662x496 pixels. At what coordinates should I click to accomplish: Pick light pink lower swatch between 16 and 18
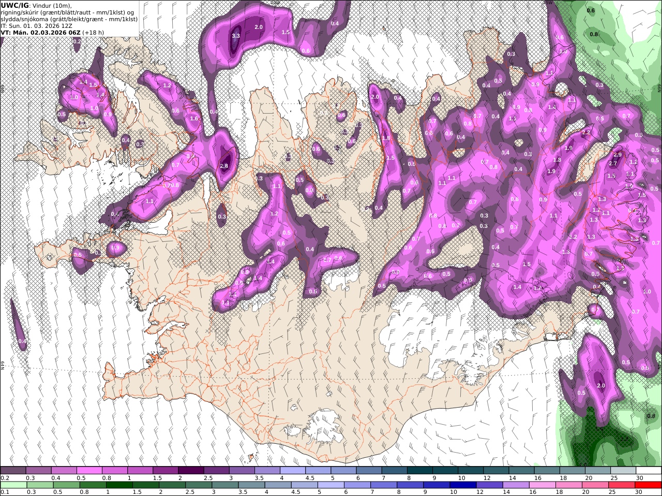click(x=542, y=485)
